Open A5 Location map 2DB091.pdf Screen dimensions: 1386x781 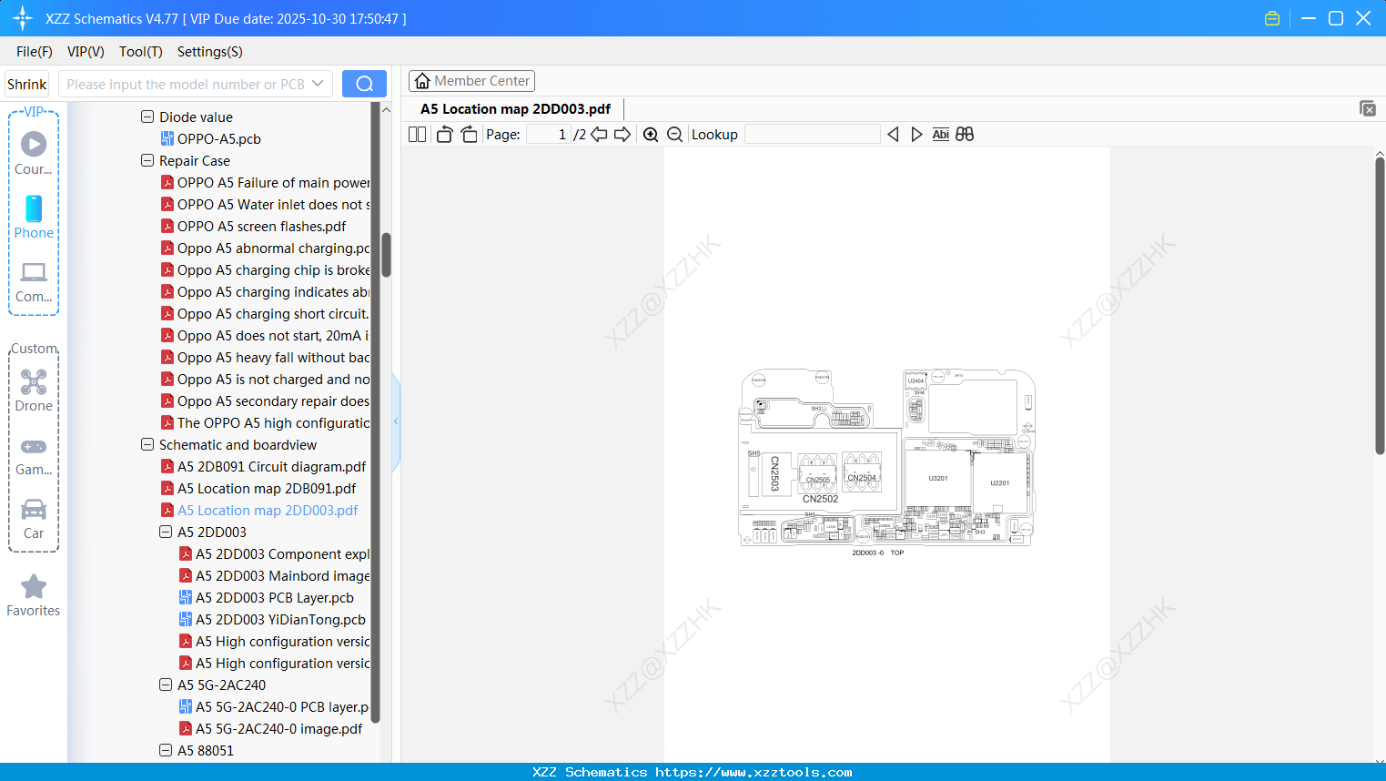(x=267, y=489)
